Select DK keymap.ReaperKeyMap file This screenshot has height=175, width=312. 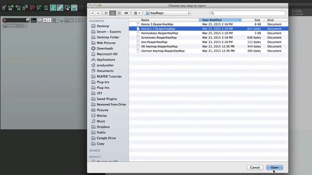click(x=208, y=47)
